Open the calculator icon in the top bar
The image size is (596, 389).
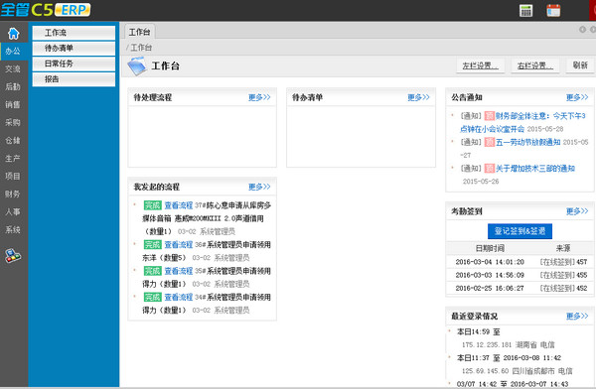click(525, 11)
